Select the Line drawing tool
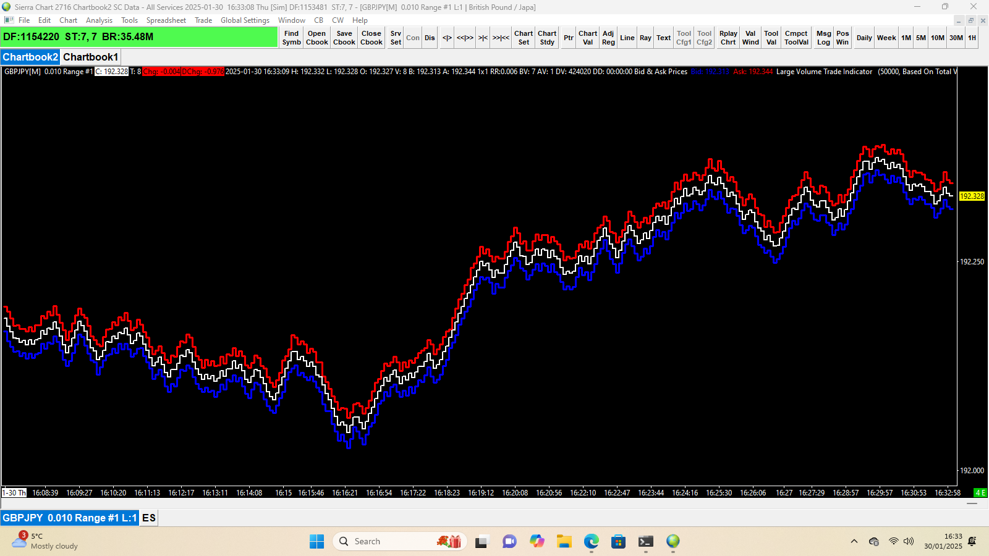Screen dimensions: 989x556 pos(627,38)
